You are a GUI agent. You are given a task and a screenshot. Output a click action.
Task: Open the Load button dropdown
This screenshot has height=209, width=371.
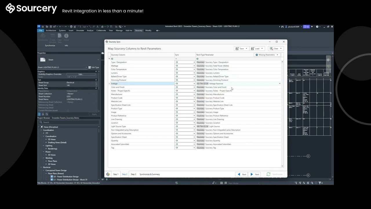(x=262, y=48)
